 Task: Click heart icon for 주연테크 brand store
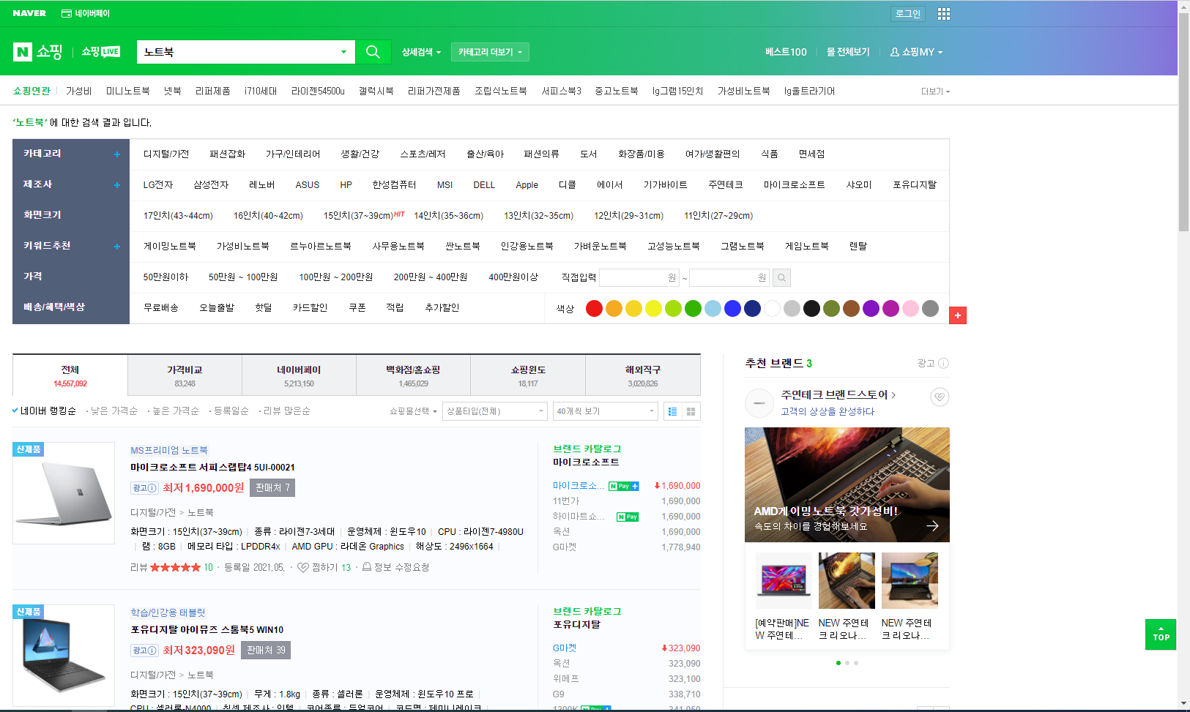coord(940,397)
